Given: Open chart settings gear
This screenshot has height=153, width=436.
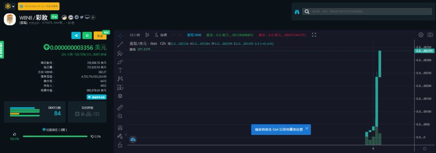Looking at the screenshot, I should pyautogui.click(x=421, y=35).
